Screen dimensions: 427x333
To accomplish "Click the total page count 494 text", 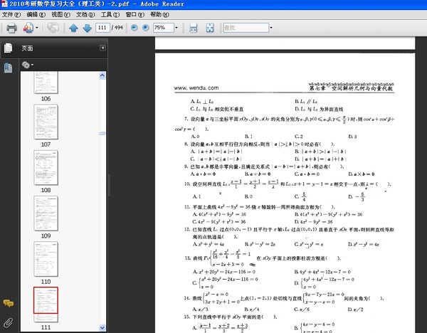I will pos(117,28).
